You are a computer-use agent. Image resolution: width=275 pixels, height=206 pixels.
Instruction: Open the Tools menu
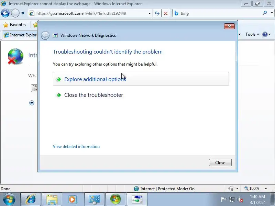click(252, 34)
